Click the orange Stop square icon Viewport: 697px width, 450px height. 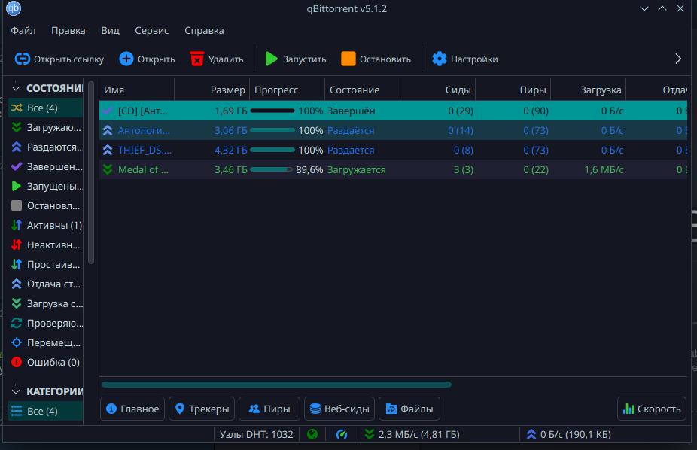click(x=348, y=59)
